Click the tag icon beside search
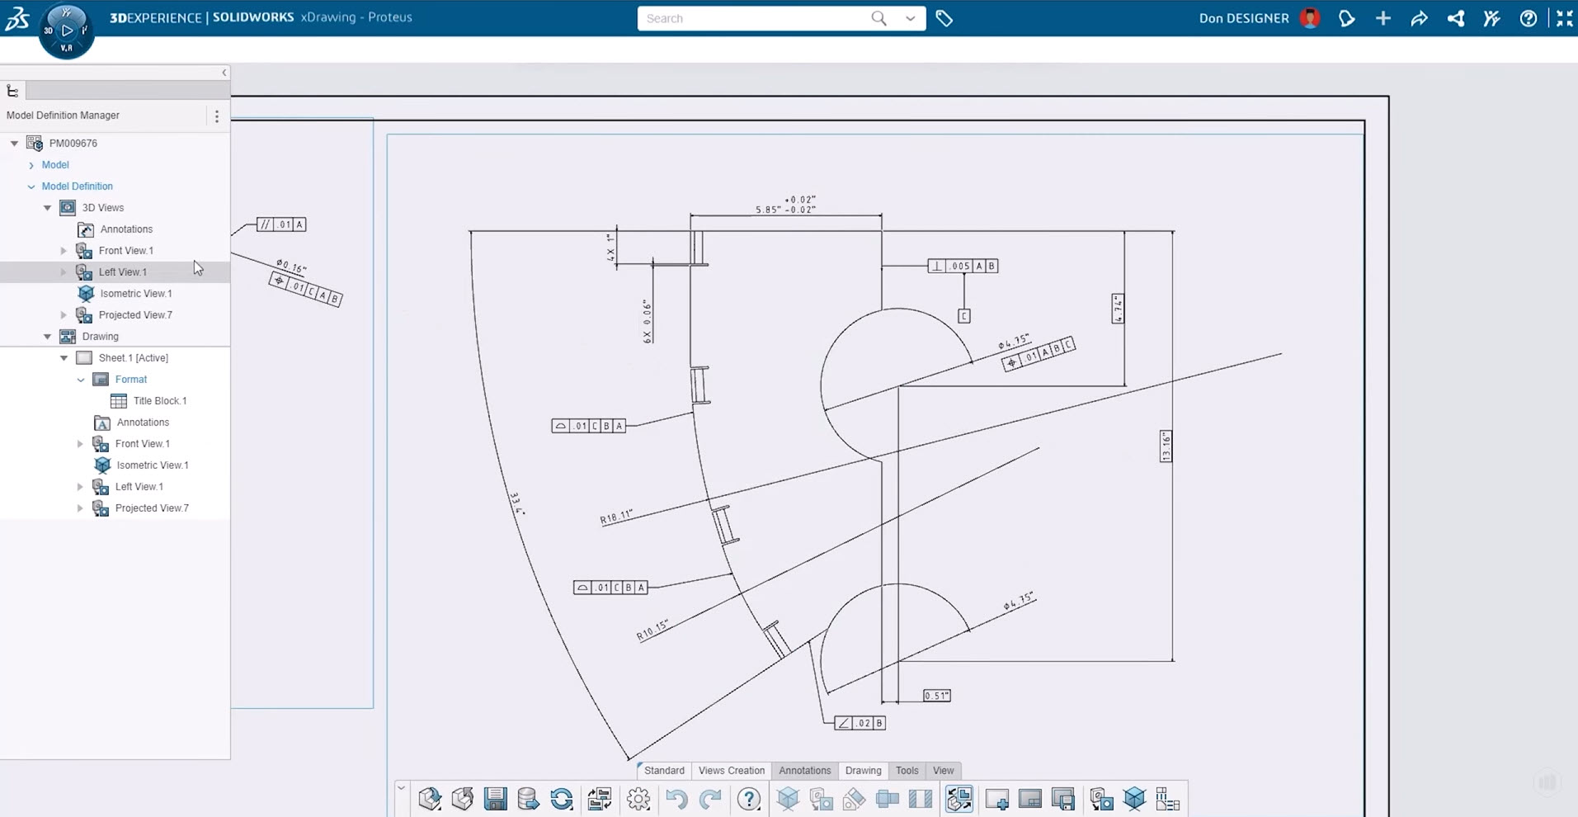This screenshot has width=1578, height=817. pyautogui.click(x=944, y=18)
